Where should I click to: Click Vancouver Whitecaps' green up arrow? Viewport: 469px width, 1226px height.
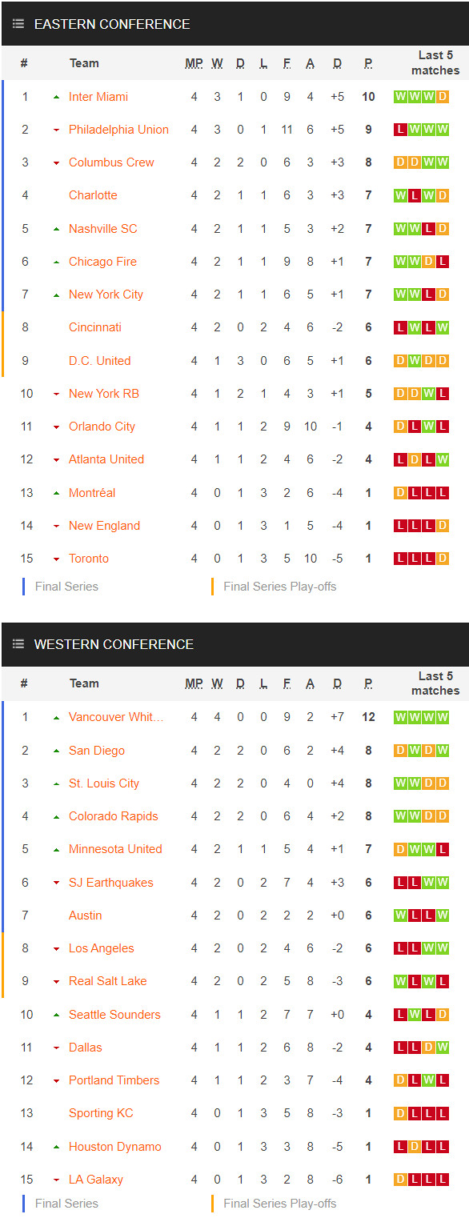(x=56, y=718)
